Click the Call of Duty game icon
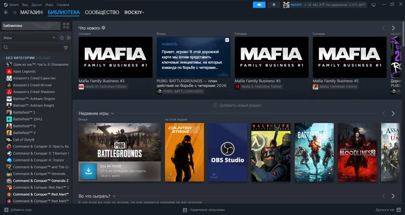This screenshot has height=215, width=405. [x=9, y=140]
